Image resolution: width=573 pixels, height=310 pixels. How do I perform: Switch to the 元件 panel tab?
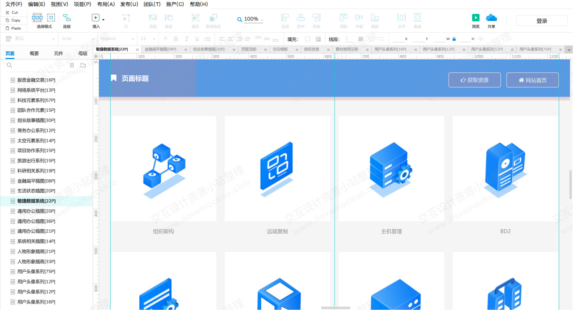pyautogui.click(x=58, y=53)
